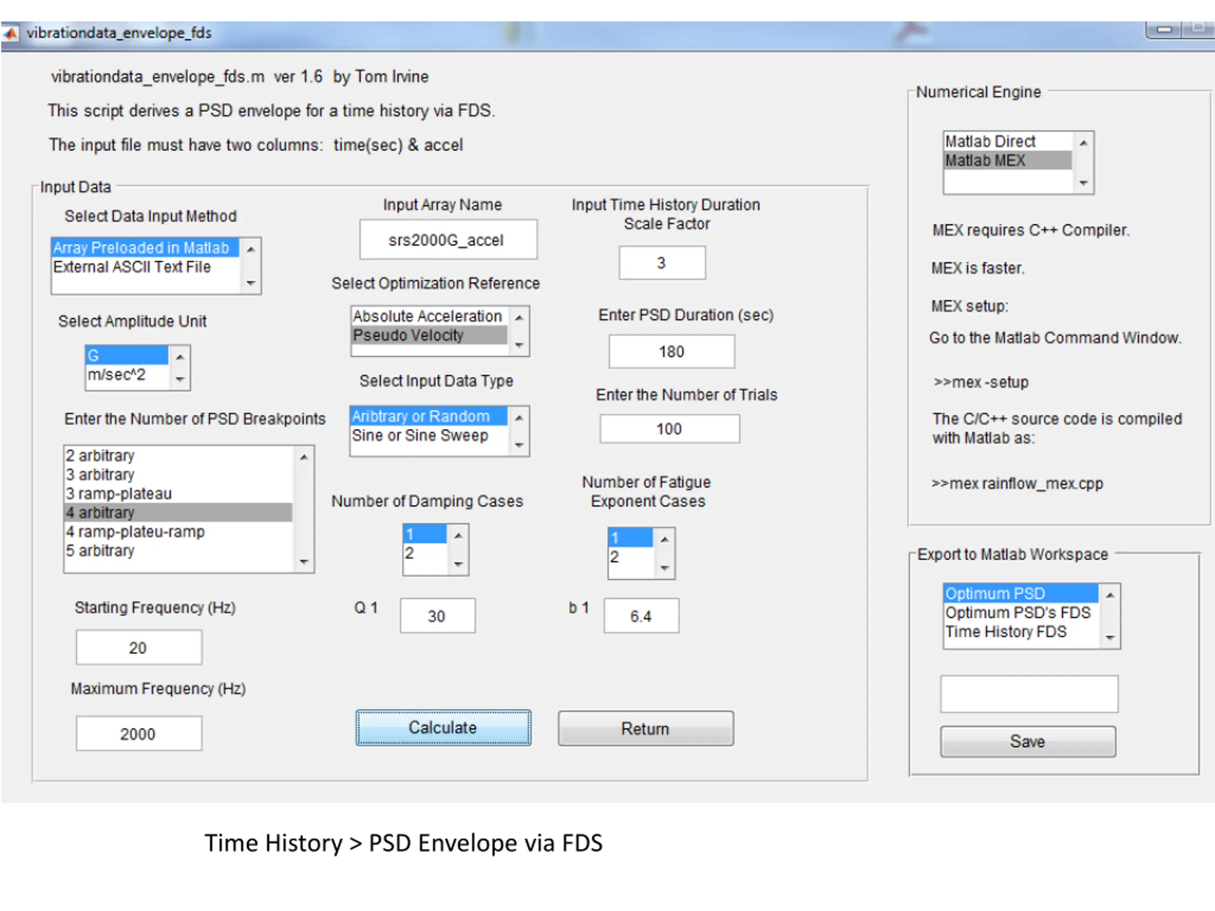The image size is (1215, 911).
Task: Click the Scale Factor input field
Action: 662,262
